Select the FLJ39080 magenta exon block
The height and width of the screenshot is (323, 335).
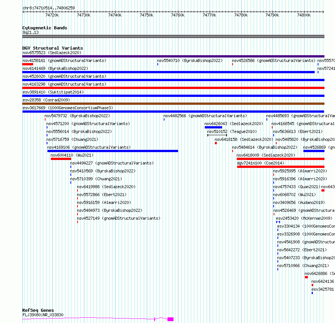coord(171,319)
